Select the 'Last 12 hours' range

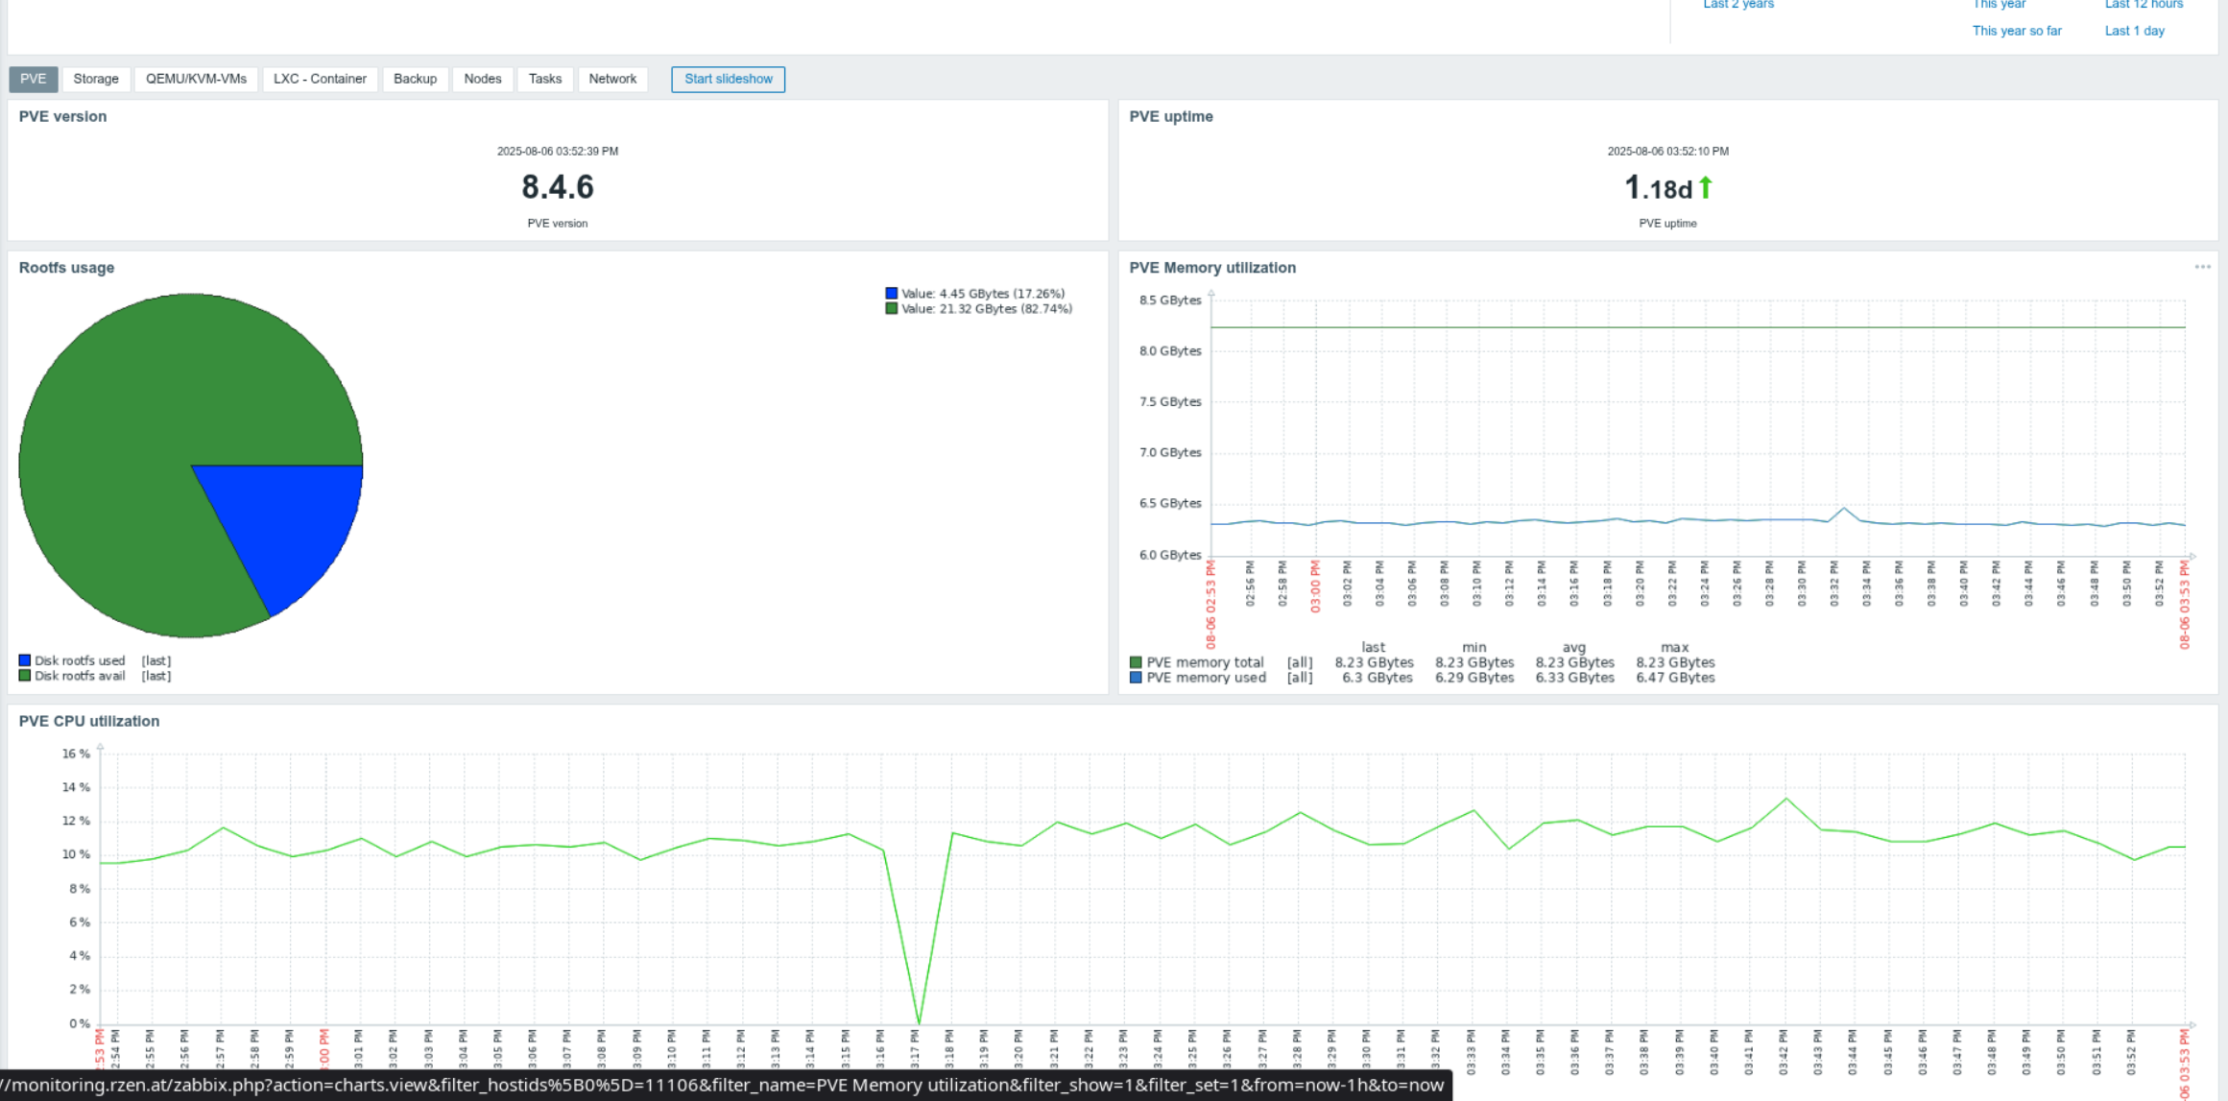coord(2144,4)
